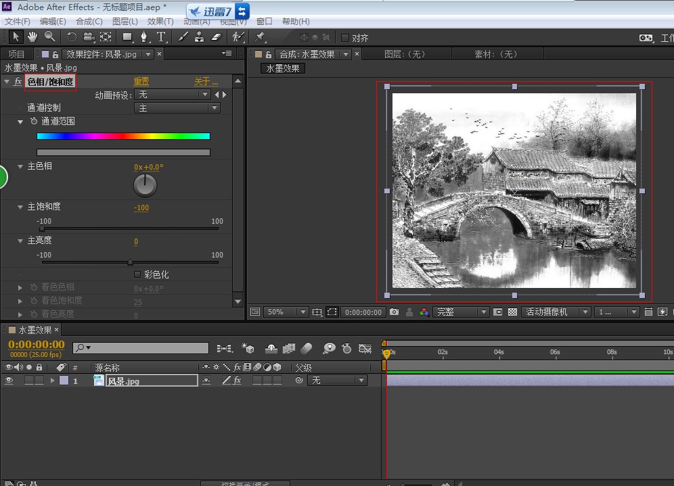Viewport: 674px width, 486px height.
Task: Enable the 对齐 snapping checkbox
Action: pos(345,38)
